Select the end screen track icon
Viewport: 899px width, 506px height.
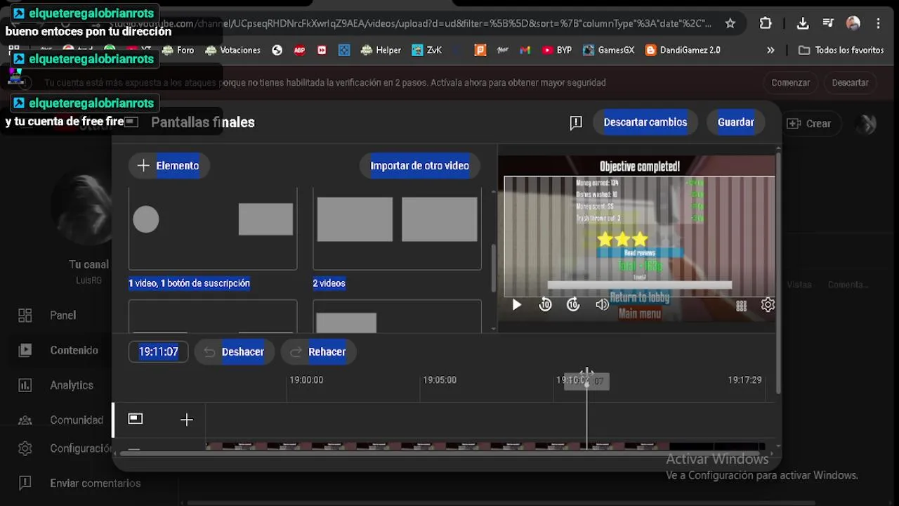point(136,419)
